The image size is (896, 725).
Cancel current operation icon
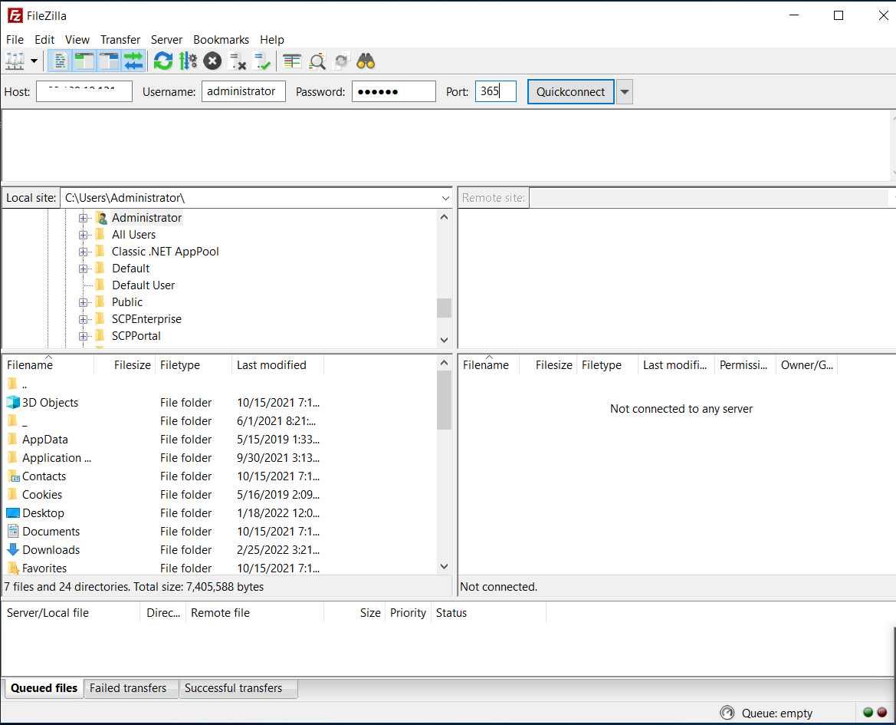tap(212, 61)
